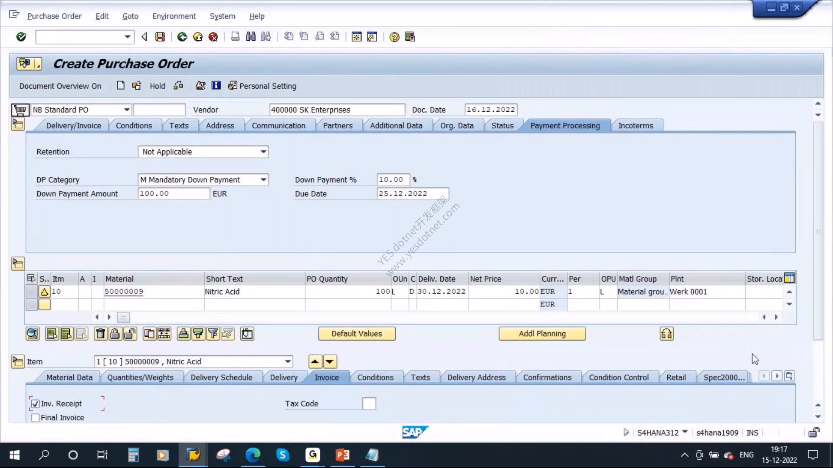Open the Goto menu
Image resolution: width=833 pixels, height=468 pixels.
[130, 16]
